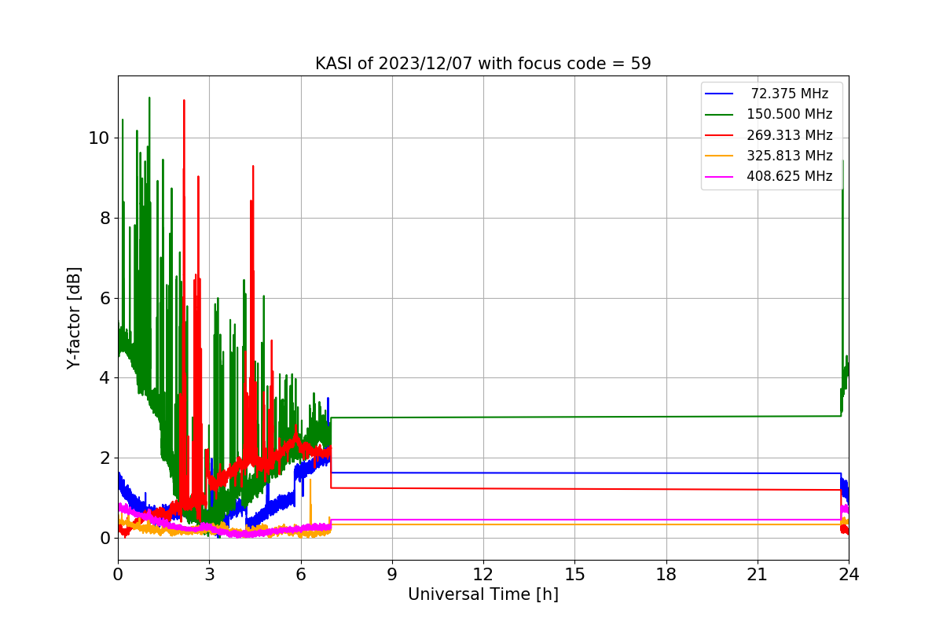
Task: Click the x-axis tick label 3
Action: tap(209, 575)
